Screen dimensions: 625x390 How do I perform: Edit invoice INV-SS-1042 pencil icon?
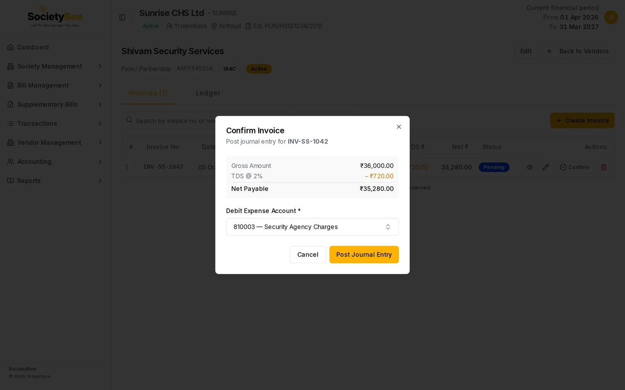pyautogui.click(x=545, y=167)
